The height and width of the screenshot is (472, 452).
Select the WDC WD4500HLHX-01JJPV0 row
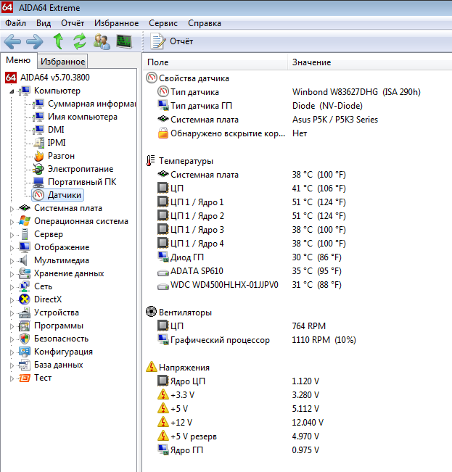(x=250, y=285)
